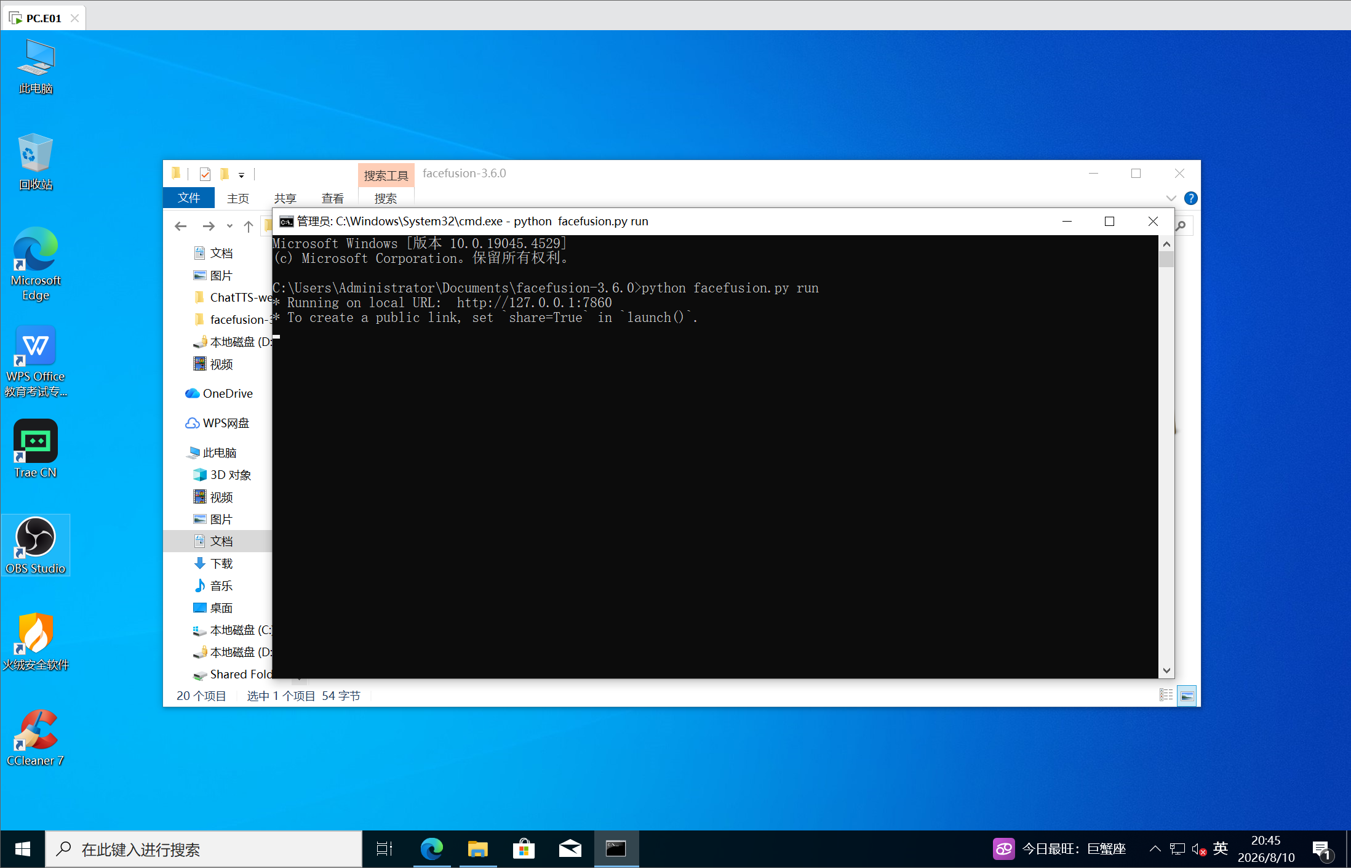Open the 回收站 recycle bin icon
The width and height of the screenshot is (1351, 868).
click(36, 161)
